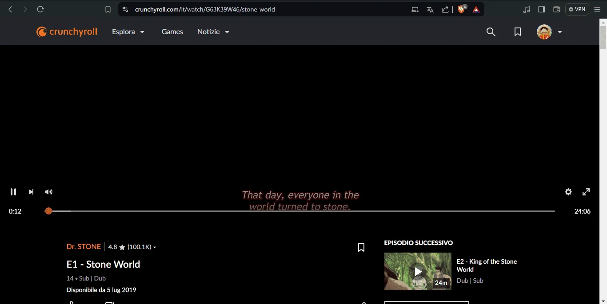Screen dimensions: 607x304
Task: View site information icon in address bar
Action: (x=125, y=9)
